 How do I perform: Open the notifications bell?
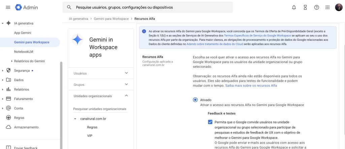coord(294,7)
